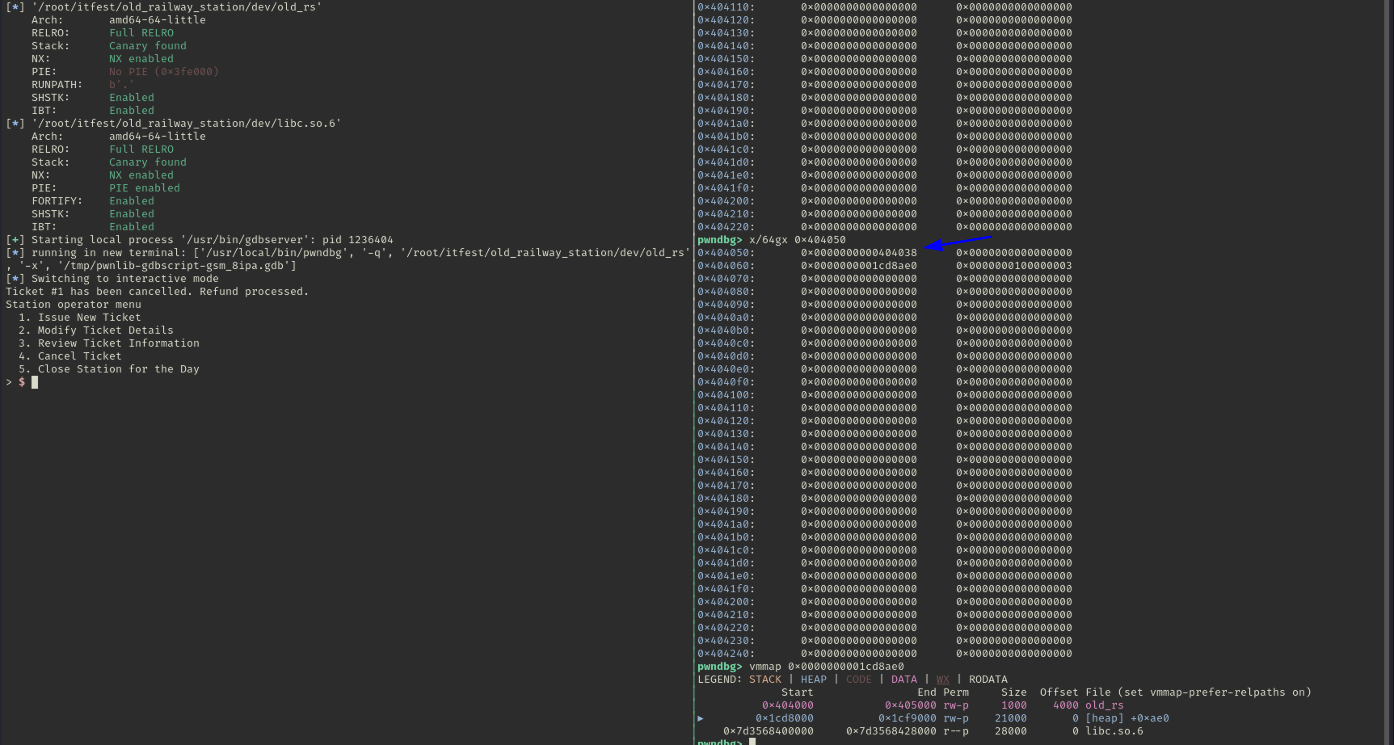Click the left terminal cursor block
This screenshot has width=1394, height=745.
click(35, 383)
